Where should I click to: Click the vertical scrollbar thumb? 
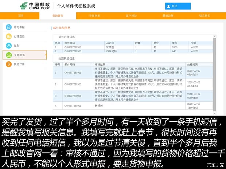214,75
